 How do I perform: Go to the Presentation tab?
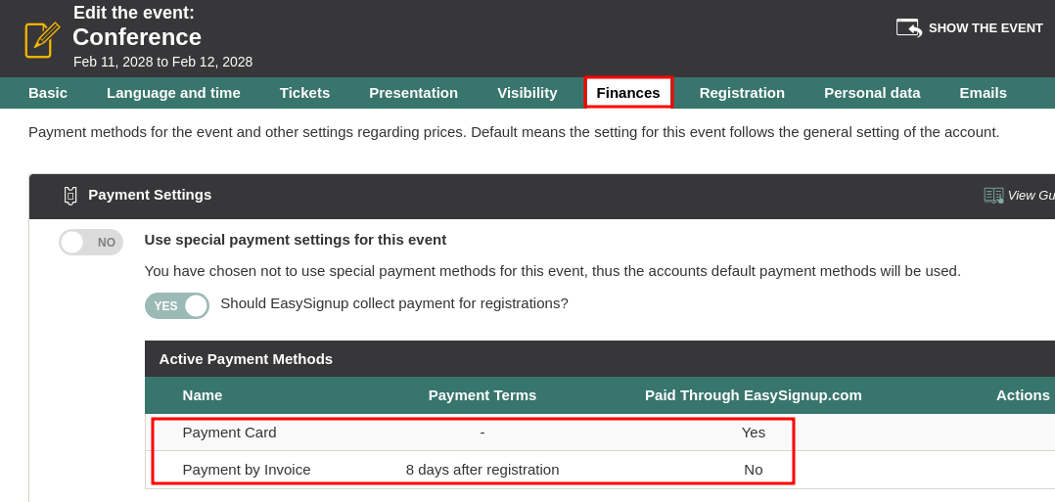pyautogui.click(x=413, y=93)
